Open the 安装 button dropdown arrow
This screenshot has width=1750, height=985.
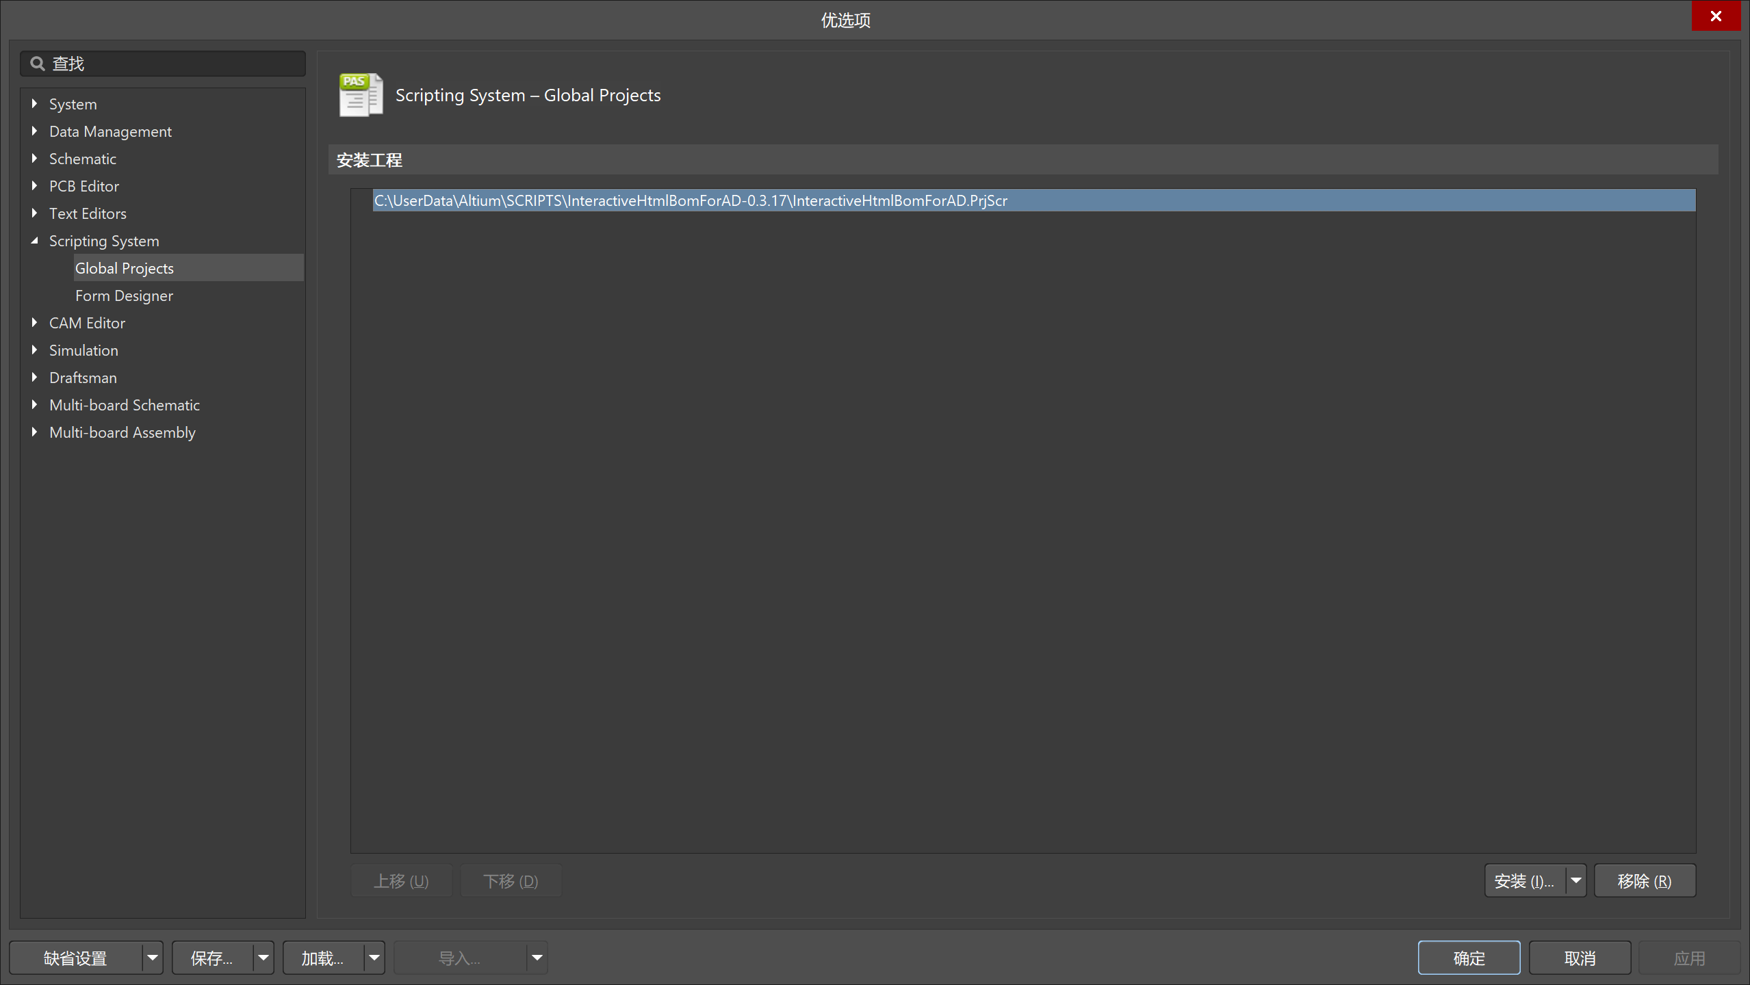click(1576, 880)
